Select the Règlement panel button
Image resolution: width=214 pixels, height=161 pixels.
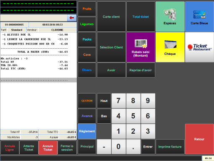[x=87, y=131]
